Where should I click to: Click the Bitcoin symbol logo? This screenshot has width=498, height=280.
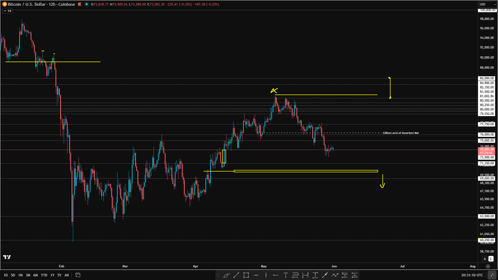coord(4,4)
